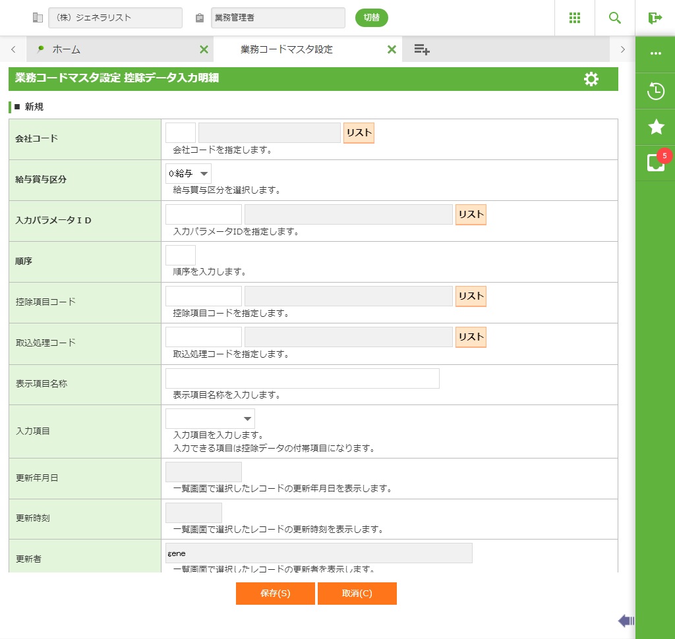
Task: Open favorites star icon in sidebar
Action: [655, 127]
